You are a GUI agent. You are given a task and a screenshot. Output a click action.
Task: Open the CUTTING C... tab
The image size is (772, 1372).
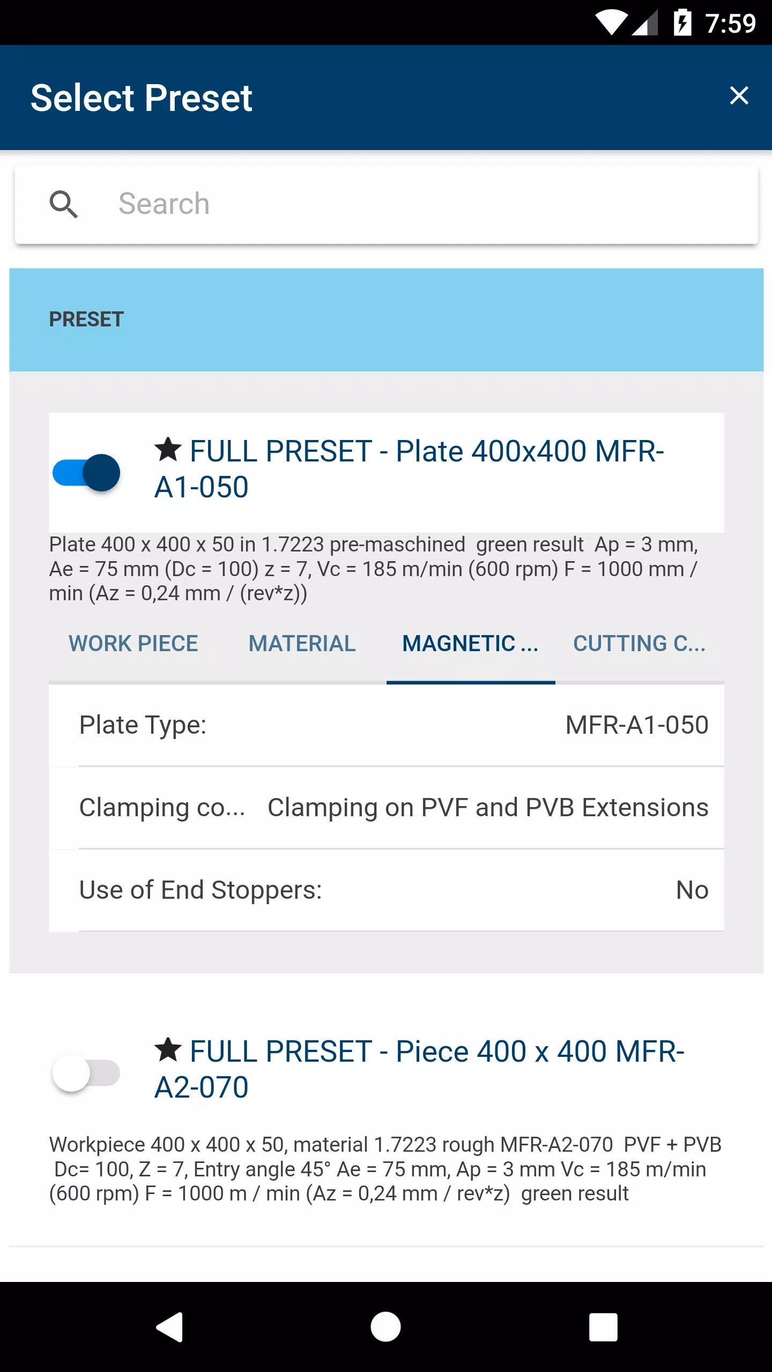(x=640, y=644)
